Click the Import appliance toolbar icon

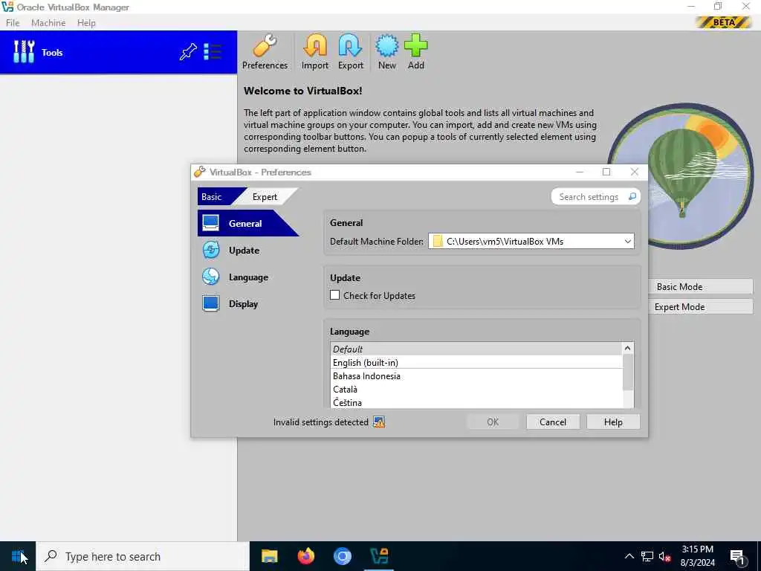[x=315, y=53]
